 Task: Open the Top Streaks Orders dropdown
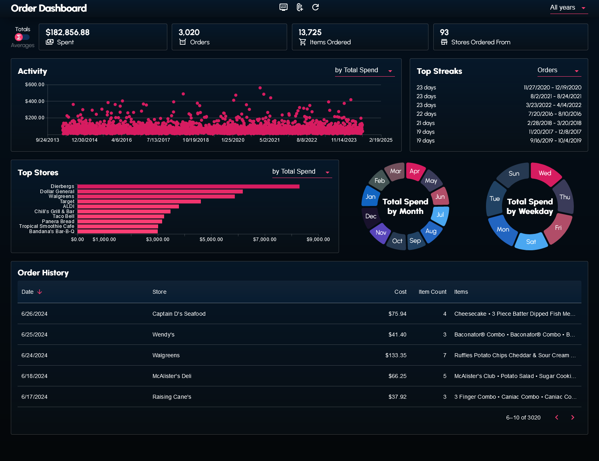559,70
